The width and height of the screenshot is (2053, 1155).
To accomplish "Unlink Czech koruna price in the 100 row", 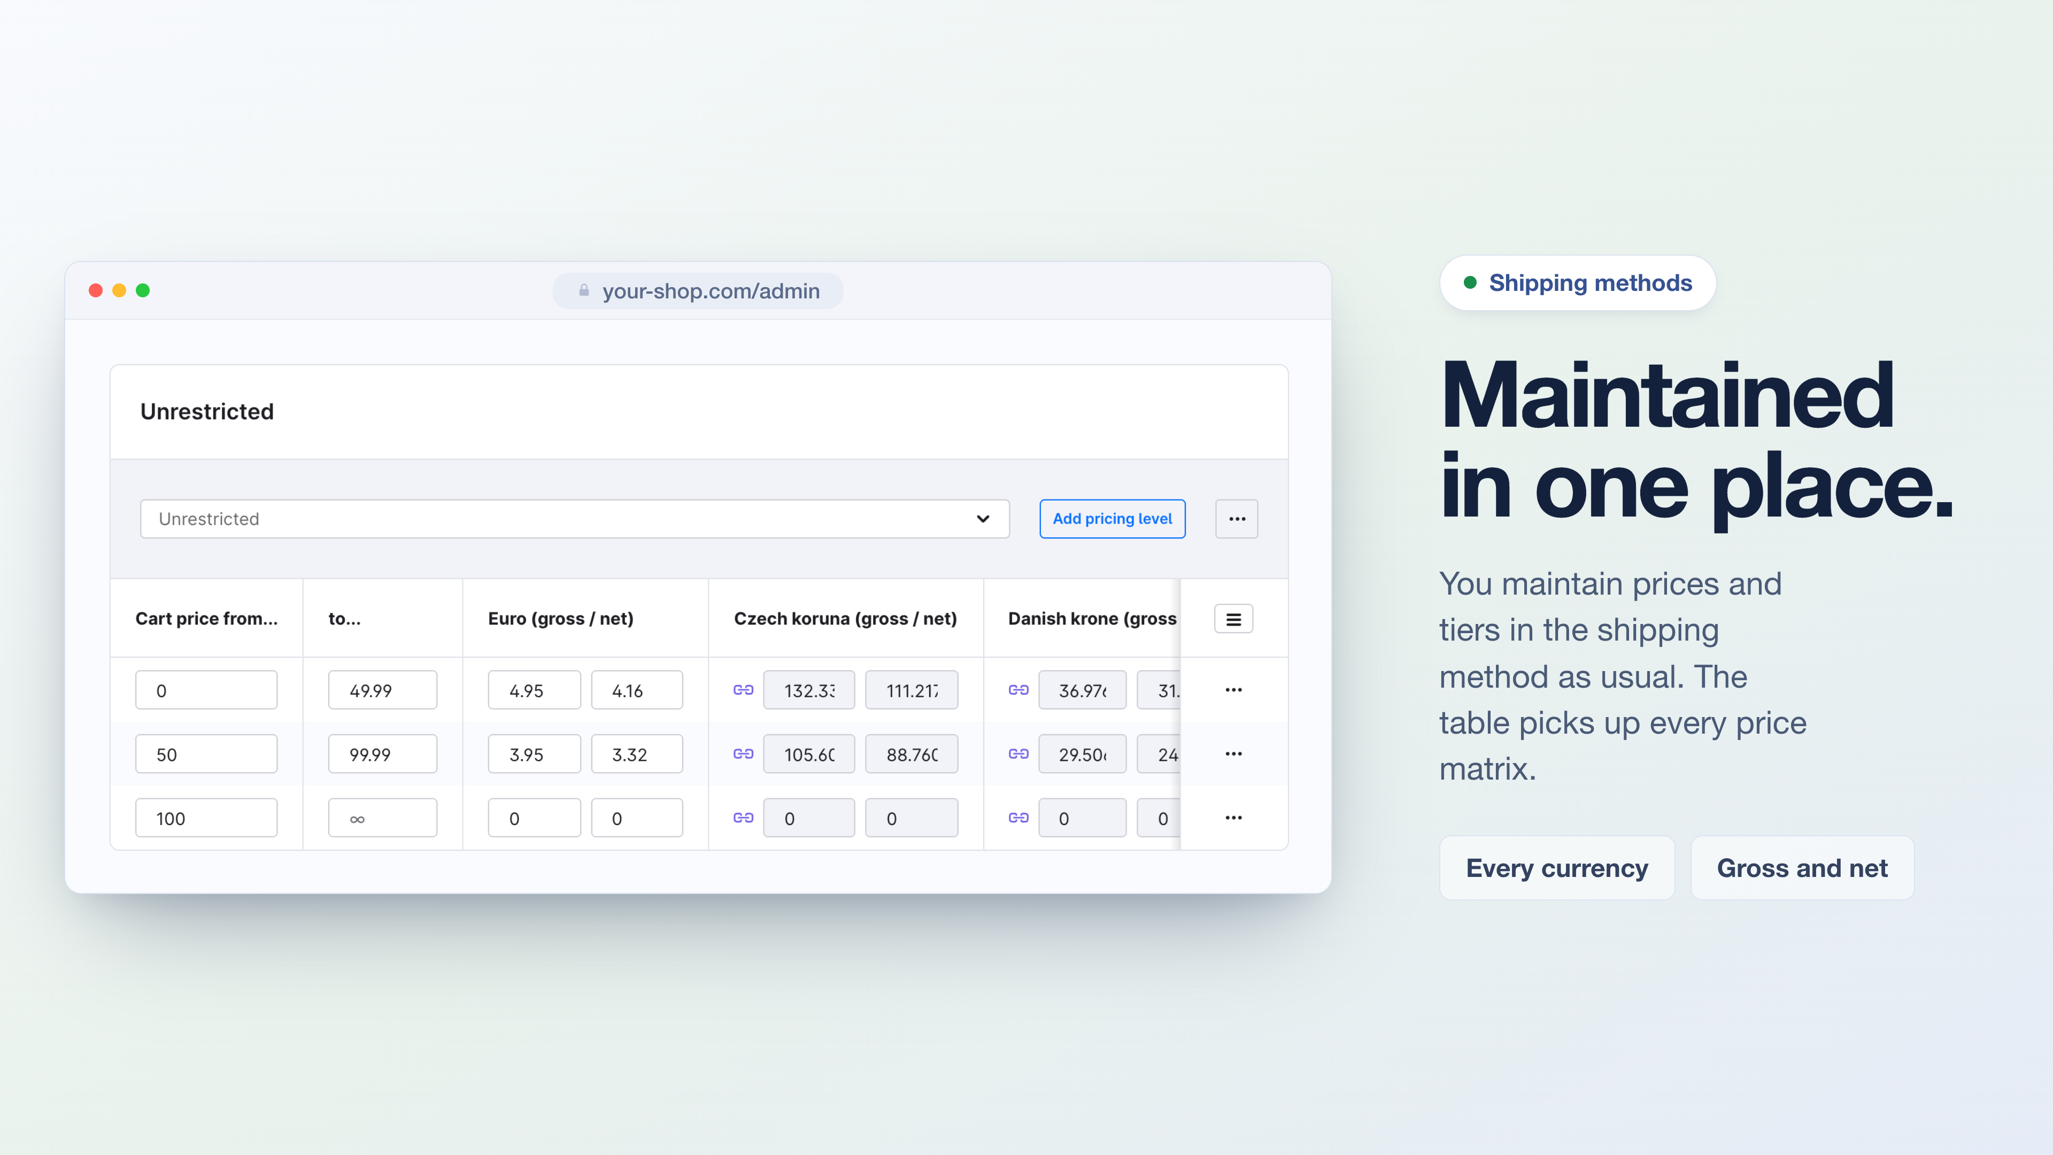I will [x=743, y=818].
